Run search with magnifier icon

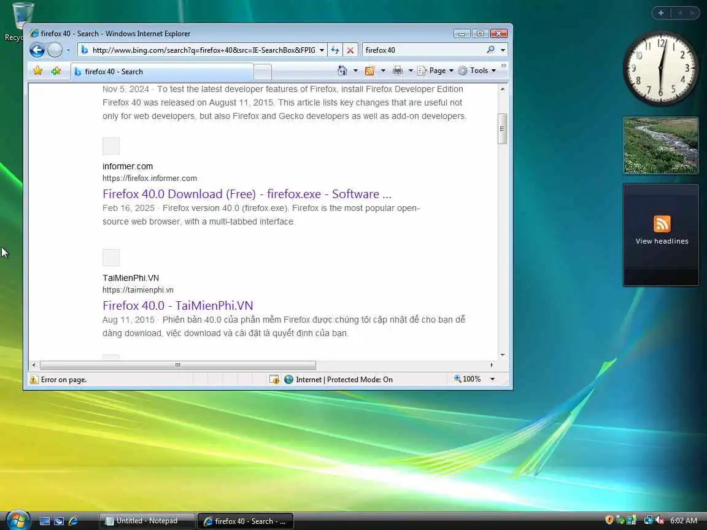coord(490,50)
